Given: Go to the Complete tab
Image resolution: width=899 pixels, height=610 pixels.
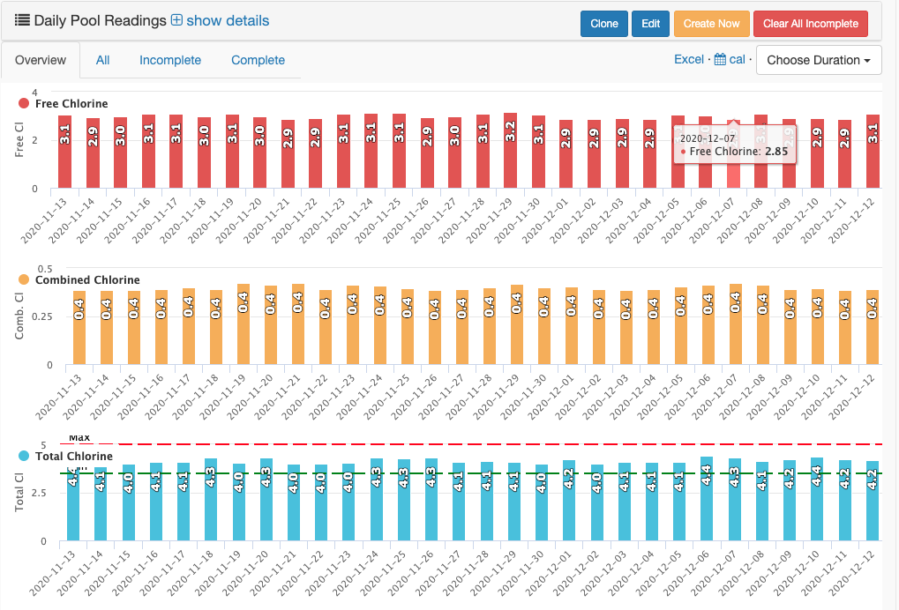Looking at the screenshot, I should [x=258, y=60].
